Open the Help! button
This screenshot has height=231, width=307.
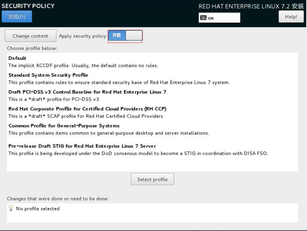point(291,17)
